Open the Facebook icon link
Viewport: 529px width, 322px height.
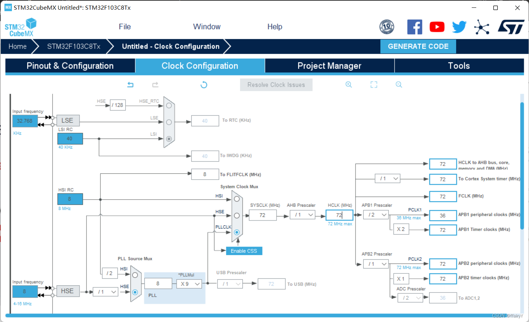(415, 27)
